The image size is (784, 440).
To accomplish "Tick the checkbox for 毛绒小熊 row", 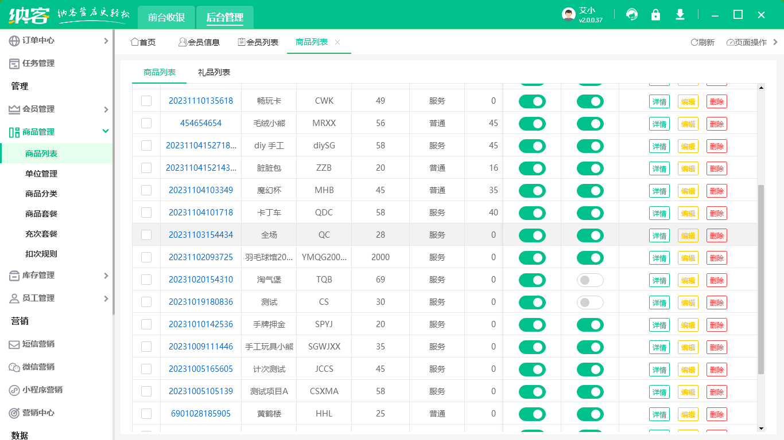I will 146,123.
